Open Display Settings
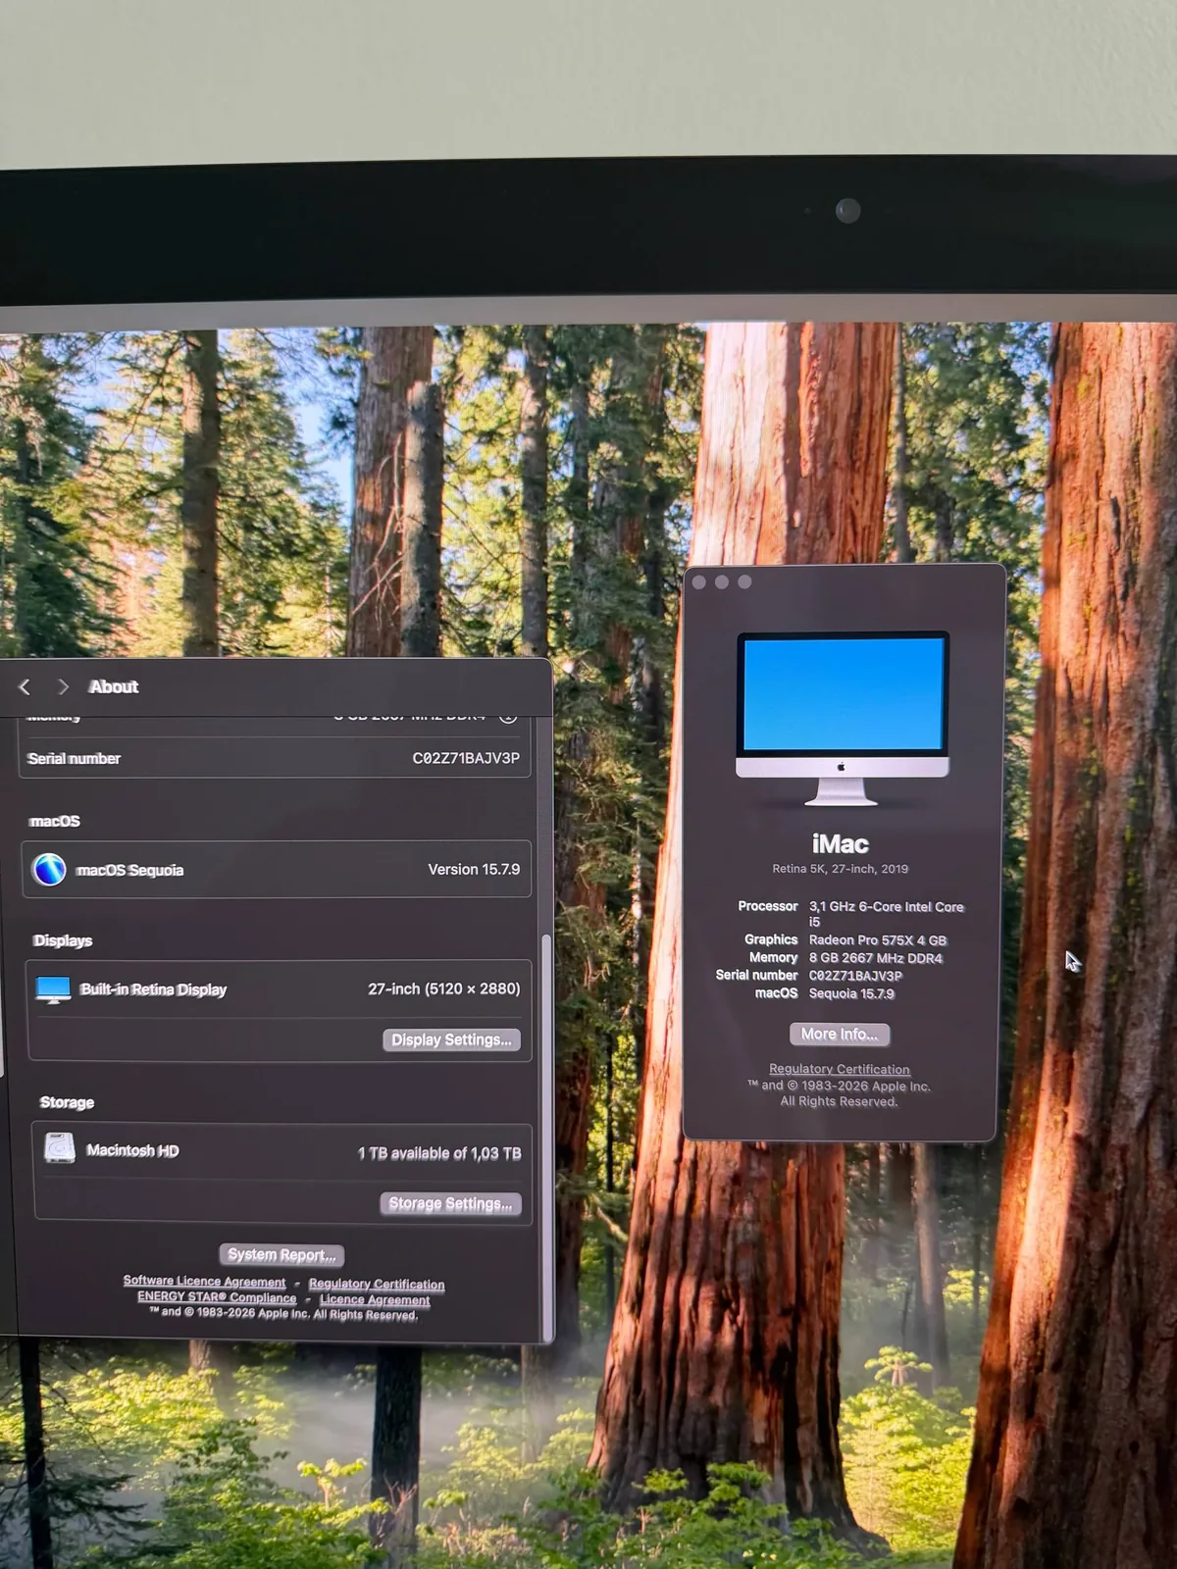 451,1040
